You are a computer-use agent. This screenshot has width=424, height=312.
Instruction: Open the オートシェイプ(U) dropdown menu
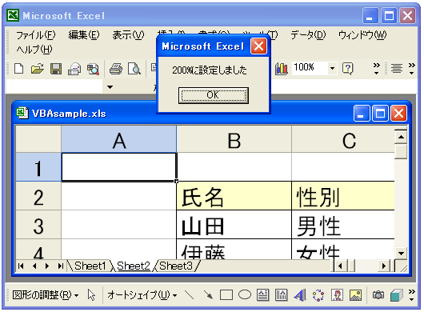point(142,294)
